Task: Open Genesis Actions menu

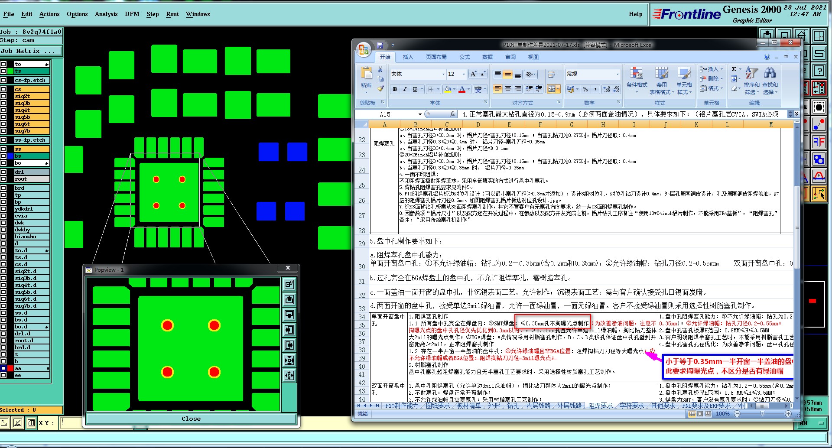Action: [49, 14]
